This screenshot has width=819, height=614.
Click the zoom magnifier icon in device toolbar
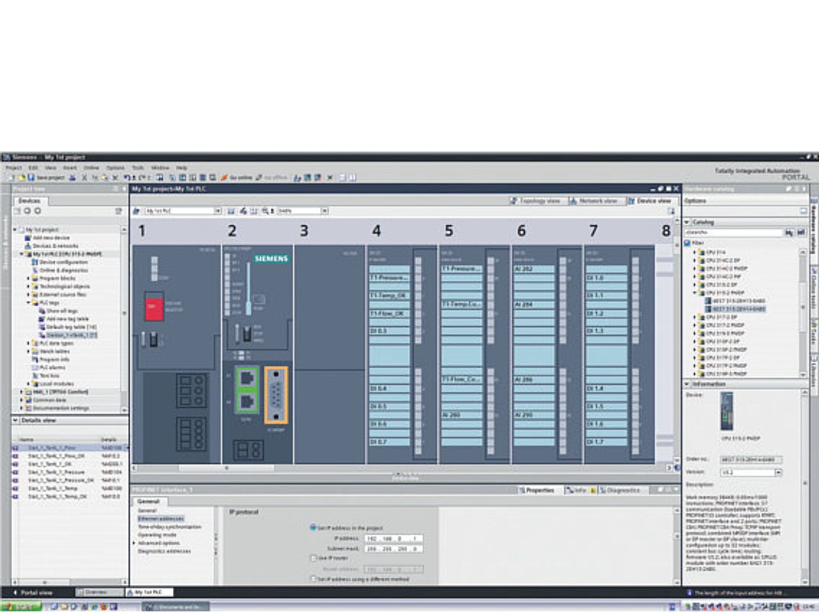[x=265, y=211]
